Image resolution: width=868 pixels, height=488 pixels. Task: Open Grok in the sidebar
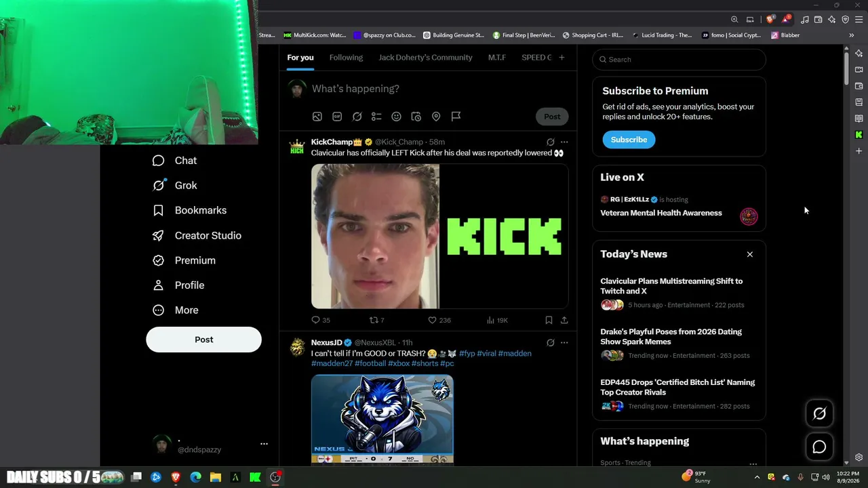coord(174,186)
